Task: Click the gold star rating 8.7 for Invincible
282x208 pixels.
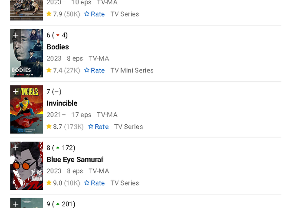Action: (x=49, y=127)
